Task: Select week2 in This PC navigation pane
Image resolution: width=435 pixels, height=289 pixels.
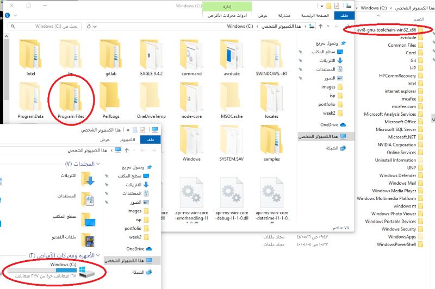Action: point(139,237)
